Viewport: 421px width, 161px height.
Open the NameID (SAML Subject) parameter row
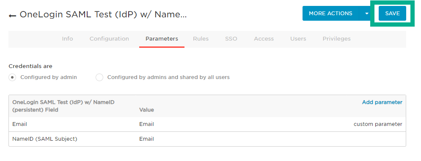point(207,139)
